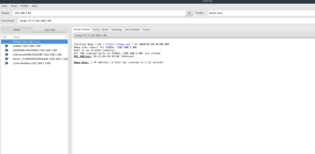Screen dimensions: 315x154
Task: Click the OS icon next to 5268ac
Action: tap(6, 46)
